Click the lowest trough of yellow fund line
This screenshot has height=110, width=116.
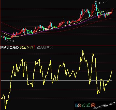6,108
